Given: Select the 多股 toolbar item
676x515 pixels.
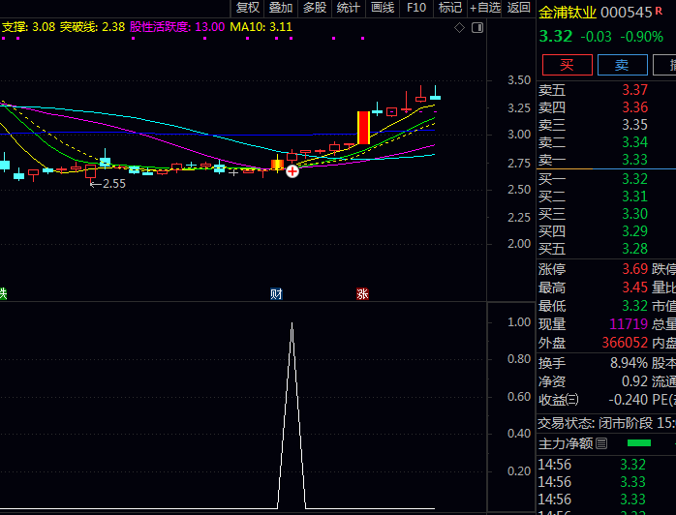Looking at the screenshot, I should coord(315,8).
